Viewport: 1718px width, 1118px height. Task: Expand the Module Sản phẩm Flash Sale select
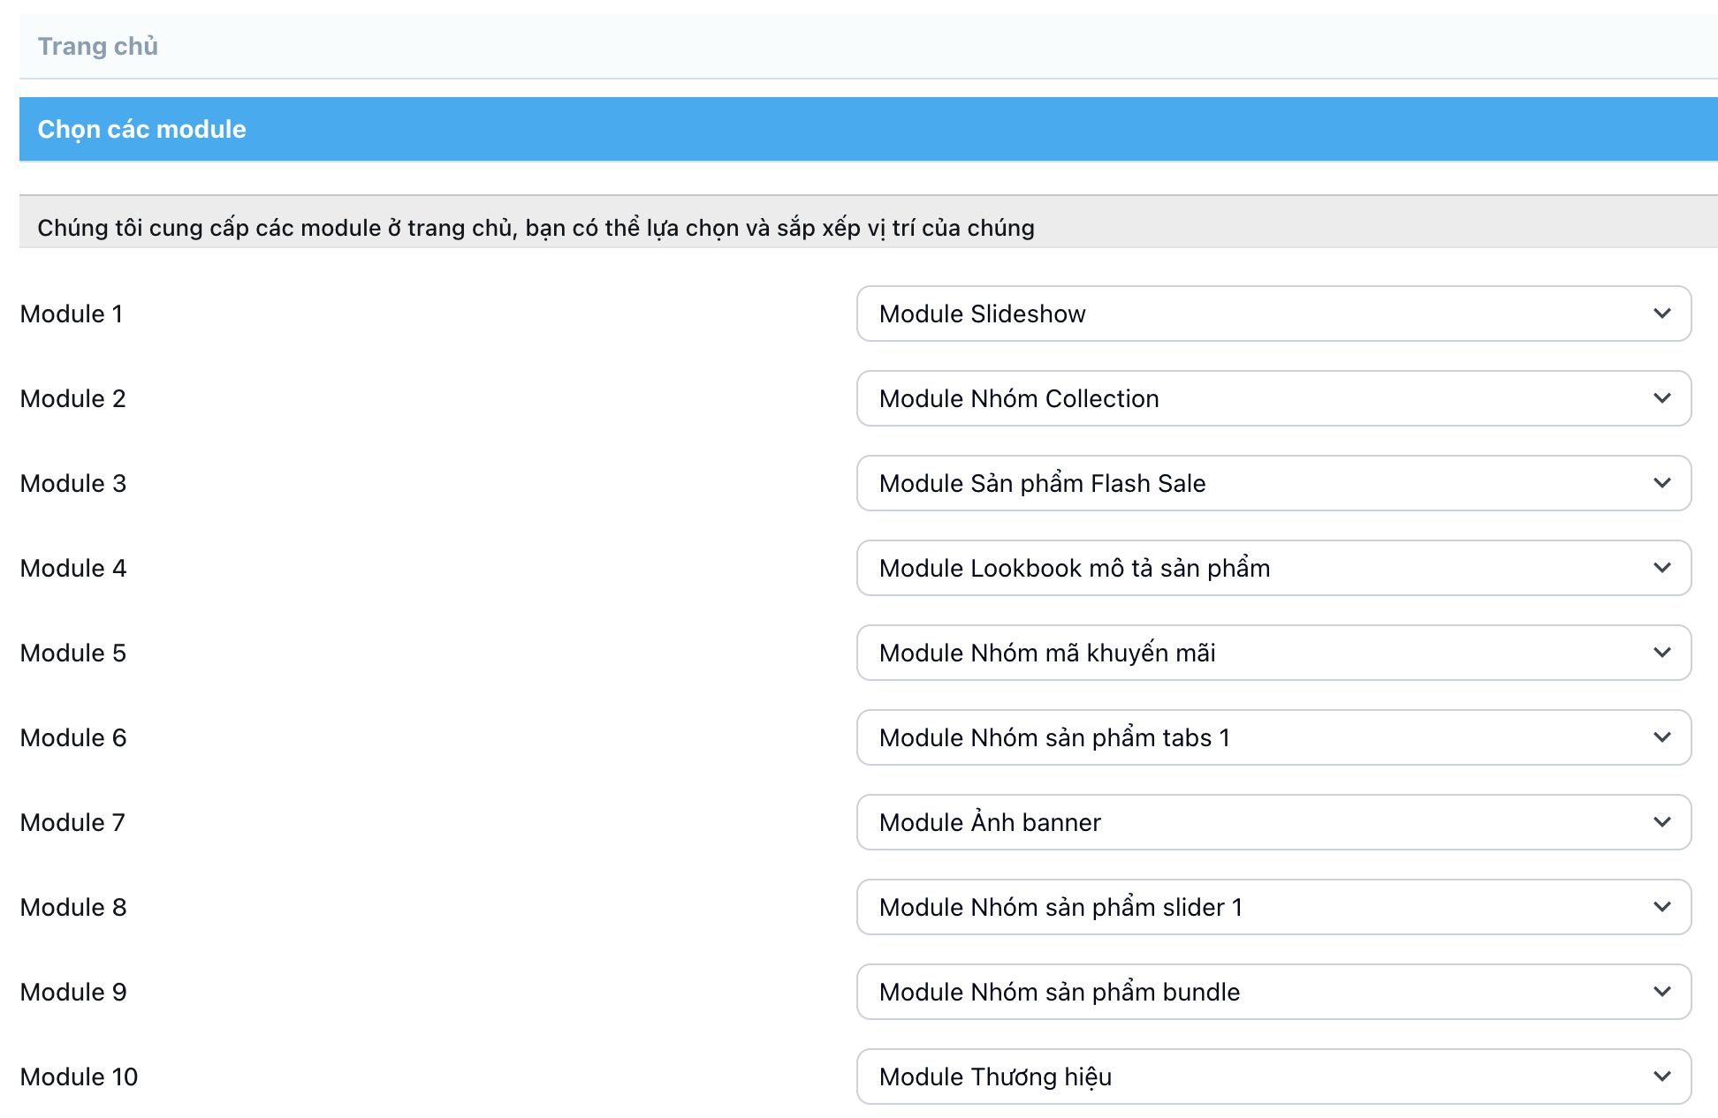point(1273,483)
